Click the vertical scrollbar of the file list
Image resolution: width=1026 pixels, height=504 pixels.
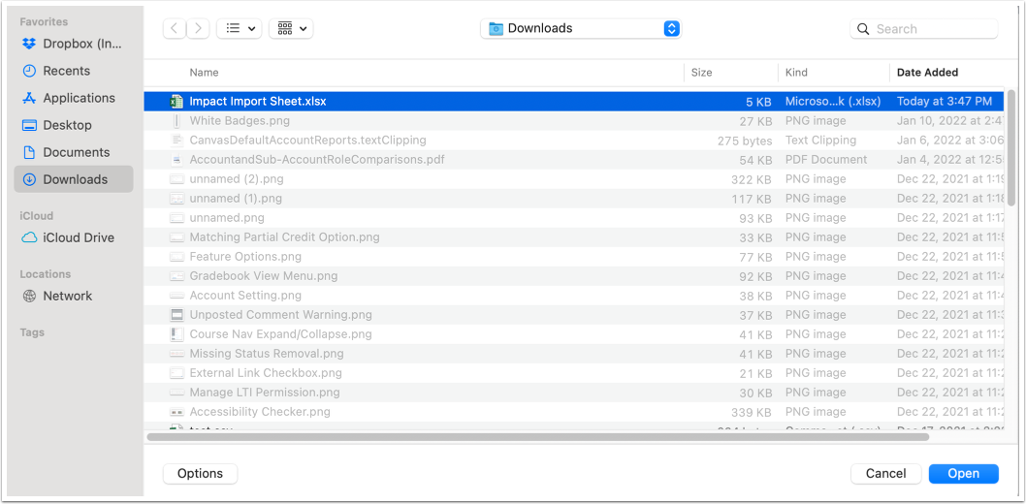(1011, 148)
